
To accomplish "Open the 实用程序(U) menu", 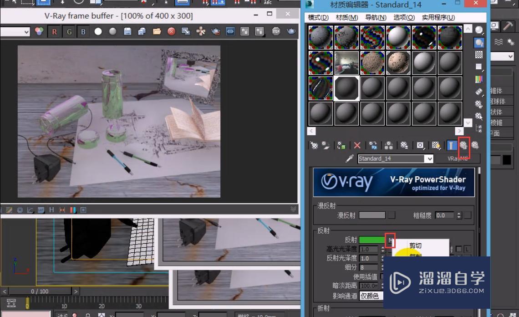I will pyautogui.click(x=438, y=17).
